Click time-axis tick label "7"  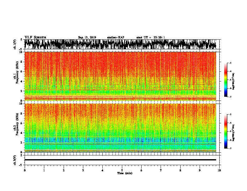(x=161, y=170)
